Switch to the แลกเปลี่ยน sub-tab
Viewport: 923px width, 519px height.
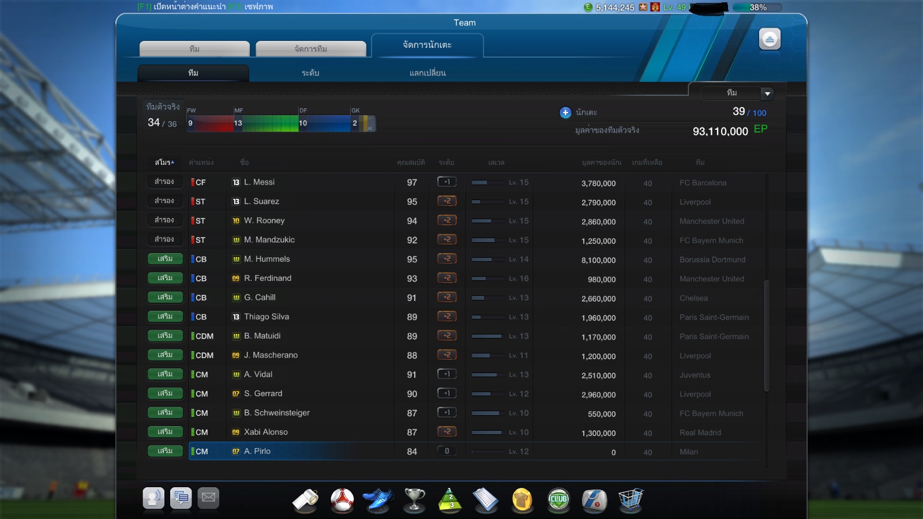tap(427, 73)
